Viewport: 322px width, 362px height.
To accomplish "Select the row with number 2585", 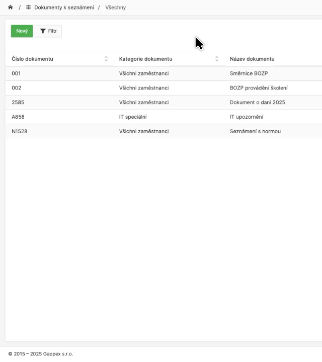I will tap(18, 103).
